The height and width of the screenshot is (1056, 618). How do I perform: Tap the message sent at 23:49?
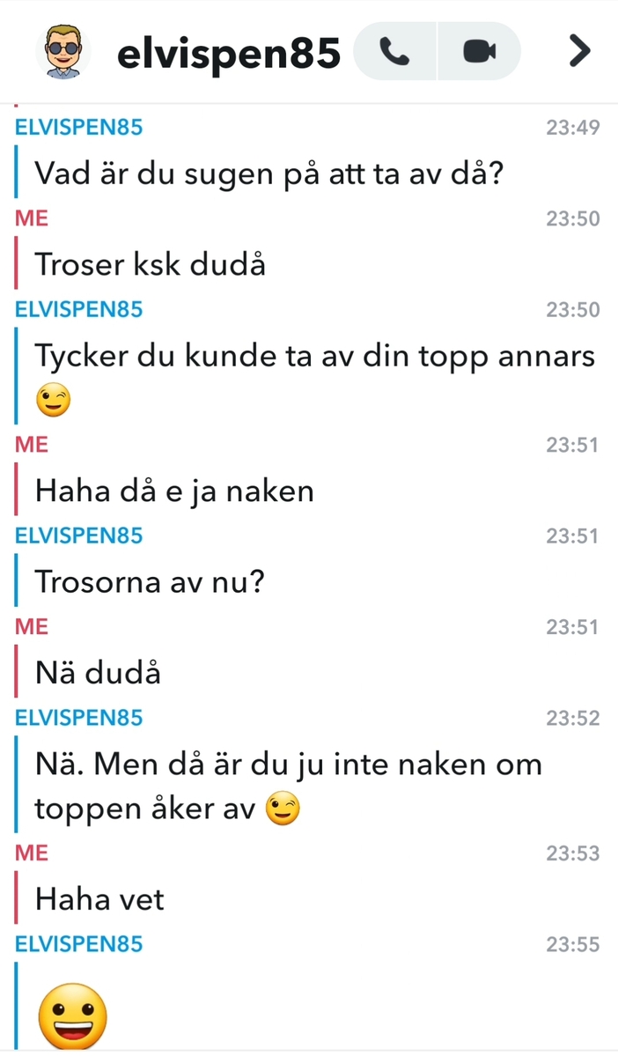pyautogui.click(x=269, y=174)
